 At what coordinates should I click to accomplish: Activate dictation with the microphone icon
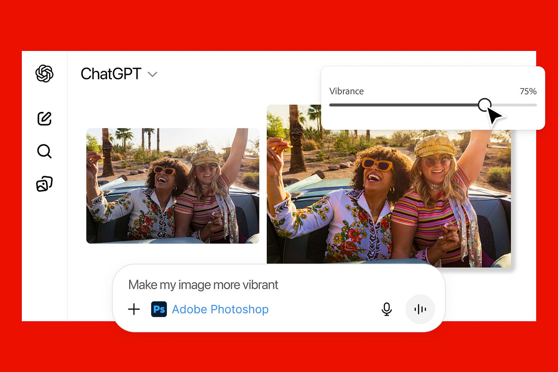point(387,309)
